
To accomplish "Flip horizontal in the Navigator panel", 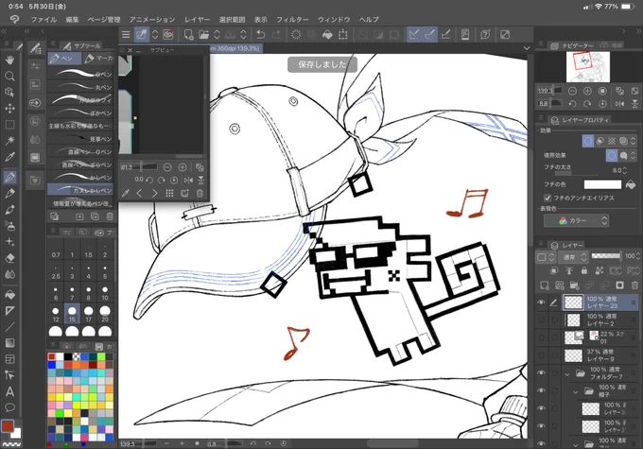I will pos(619,104).
